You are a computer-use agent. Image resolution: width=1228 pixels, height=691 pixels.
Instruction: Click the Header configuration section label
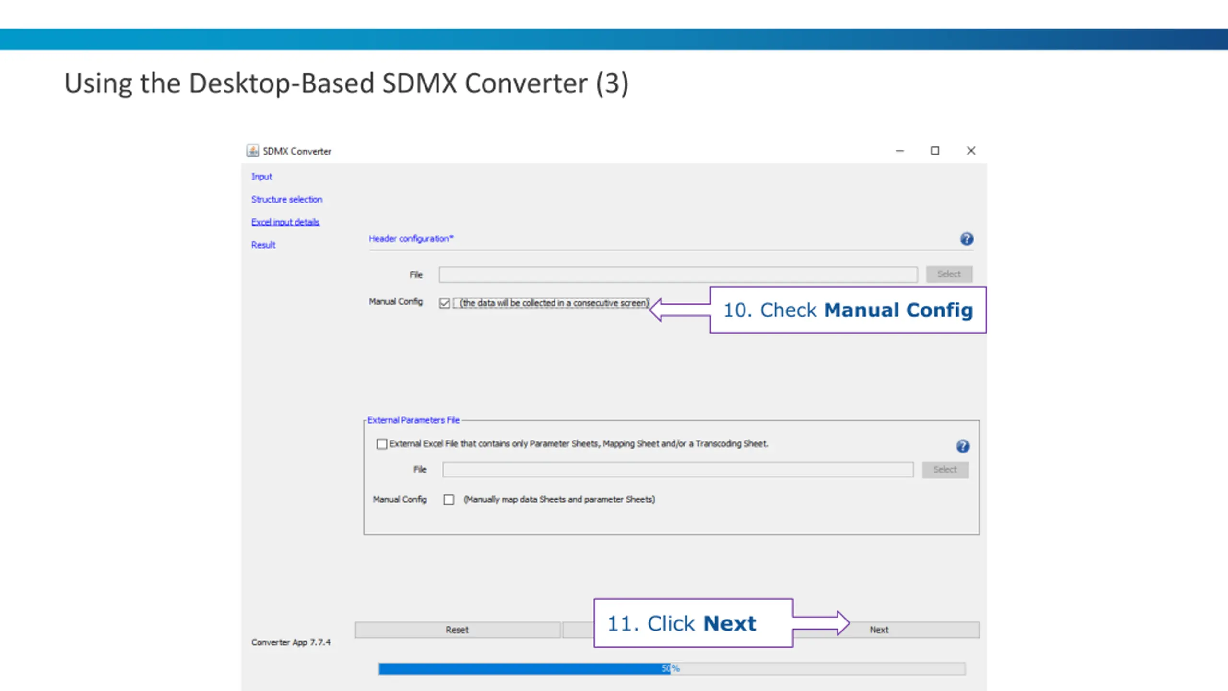point(411,238)
